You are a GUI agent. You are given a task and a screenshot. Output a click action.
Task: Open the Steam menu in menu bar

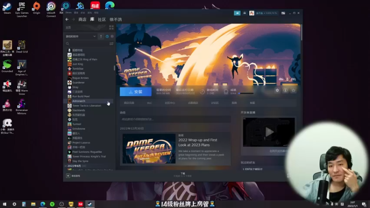[68, 12]
